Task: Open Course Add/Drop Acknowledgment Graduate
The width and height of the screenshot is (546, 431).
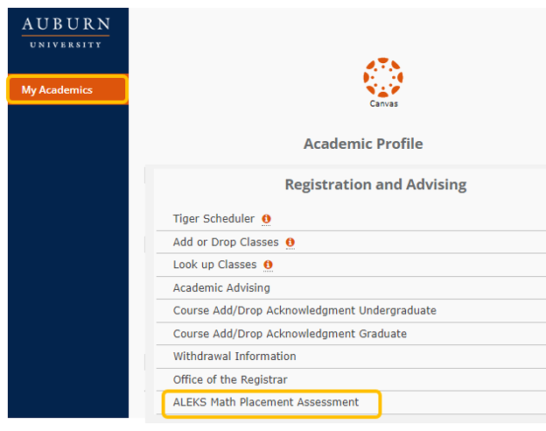Action: 290,334
